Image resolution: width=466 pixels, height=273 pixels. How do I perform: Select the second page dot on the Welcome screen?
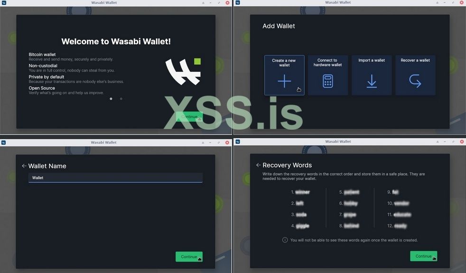pyautogui.click(x=121, y=99)
